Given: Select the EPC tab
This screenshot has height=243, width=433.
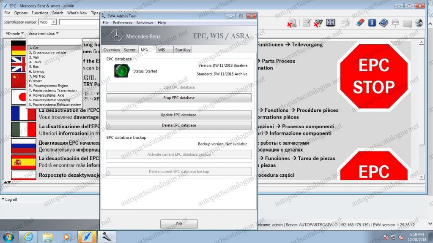Looking at the screenshot, I should click(x=147, y=49).
